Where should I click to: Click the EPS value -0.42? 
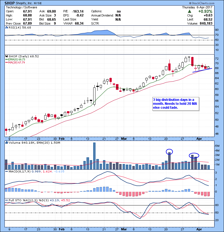[80, 15]
